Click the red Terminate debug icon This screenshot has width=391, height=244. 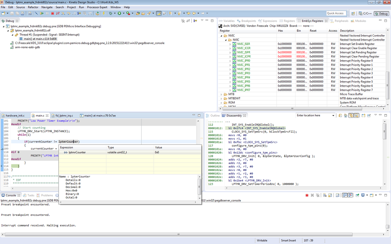click(52, 13)
